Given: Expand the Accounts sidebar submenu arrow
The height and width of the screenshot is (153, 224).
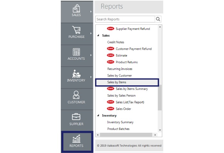Looking at the screenshot, I should tap(91, 55).
